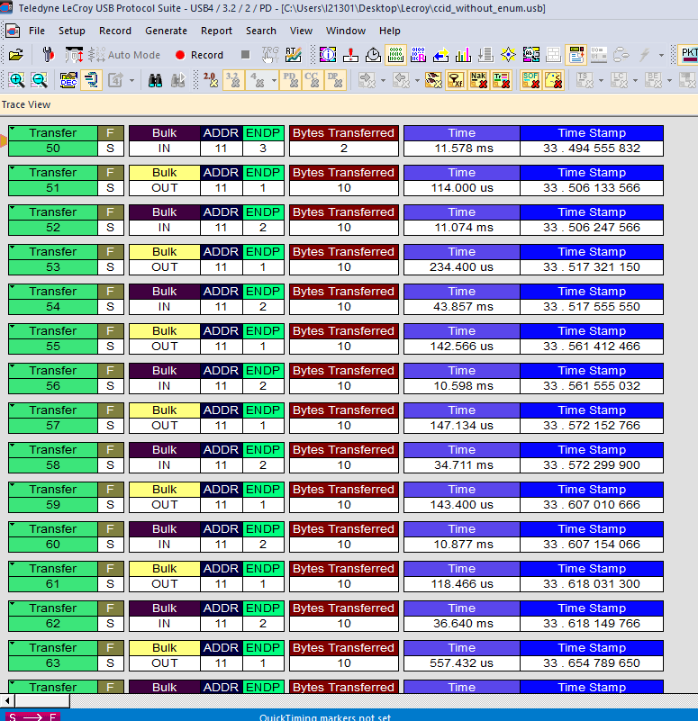Open the Window menu
The image size is (698, 721).
click(346, 31)
